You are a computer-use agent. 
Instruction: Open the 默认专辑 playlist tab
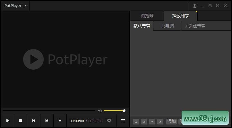[x=142, y=26]
